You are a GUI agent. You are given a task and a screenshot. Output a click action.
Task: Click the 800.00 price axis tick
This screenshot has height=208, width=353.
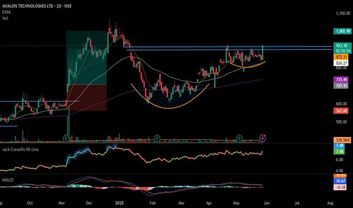click(x=341, y=68)
